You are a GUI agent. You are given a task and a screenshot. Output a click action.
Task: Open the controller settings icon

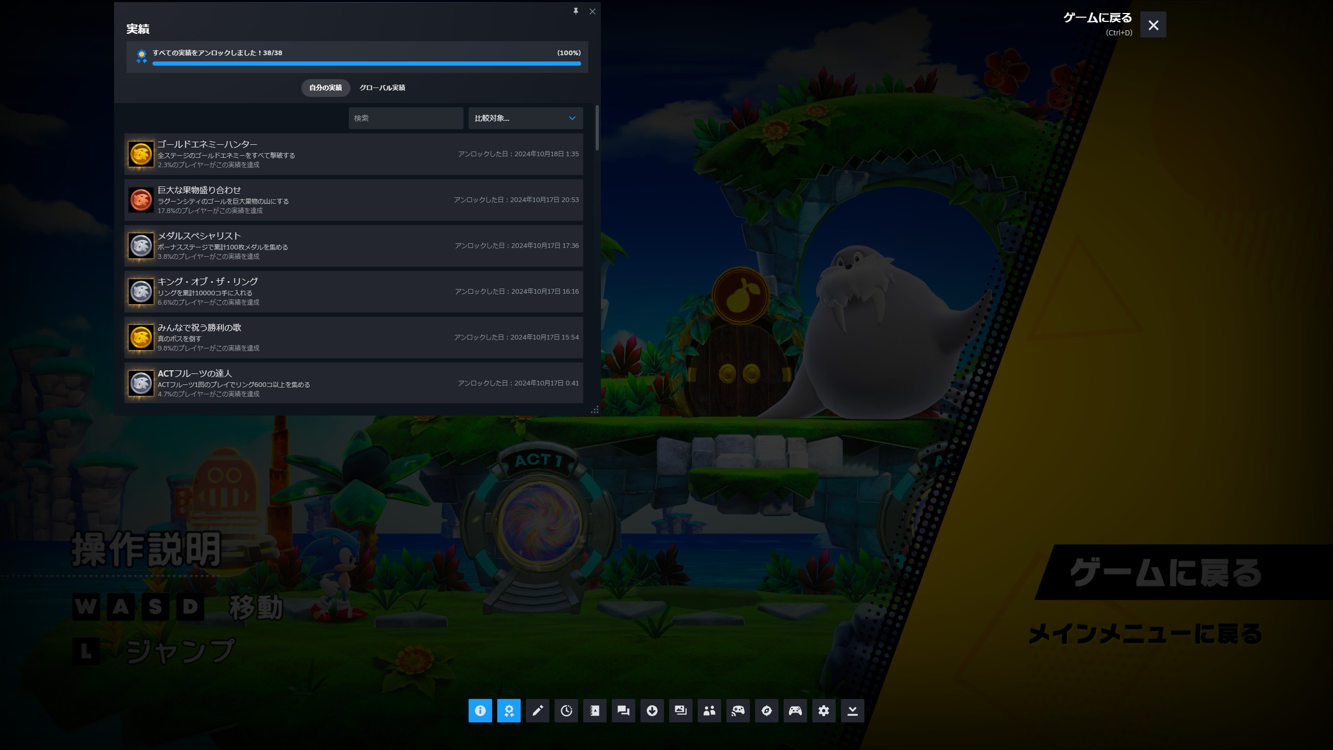[x=795, y=710]
